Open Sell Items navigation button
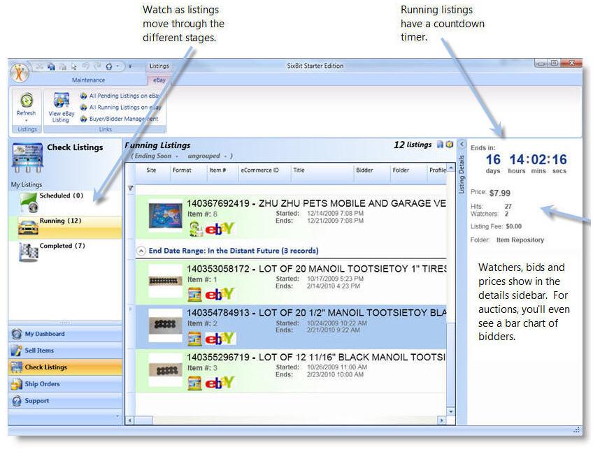 65,351
